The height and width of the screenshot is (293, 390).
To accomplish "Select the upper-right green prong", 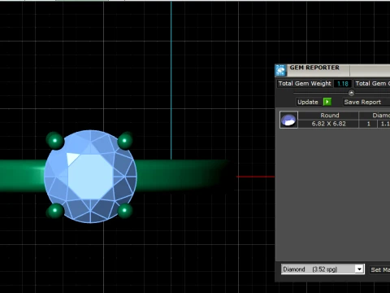I will point(124,141).
